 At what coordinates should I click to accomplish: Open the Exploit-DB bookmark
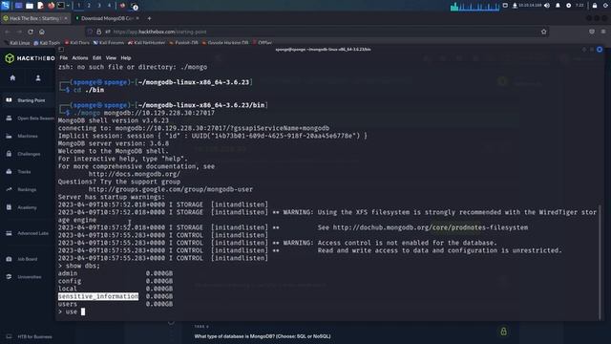pyautogui.click(x=183, y=43)
